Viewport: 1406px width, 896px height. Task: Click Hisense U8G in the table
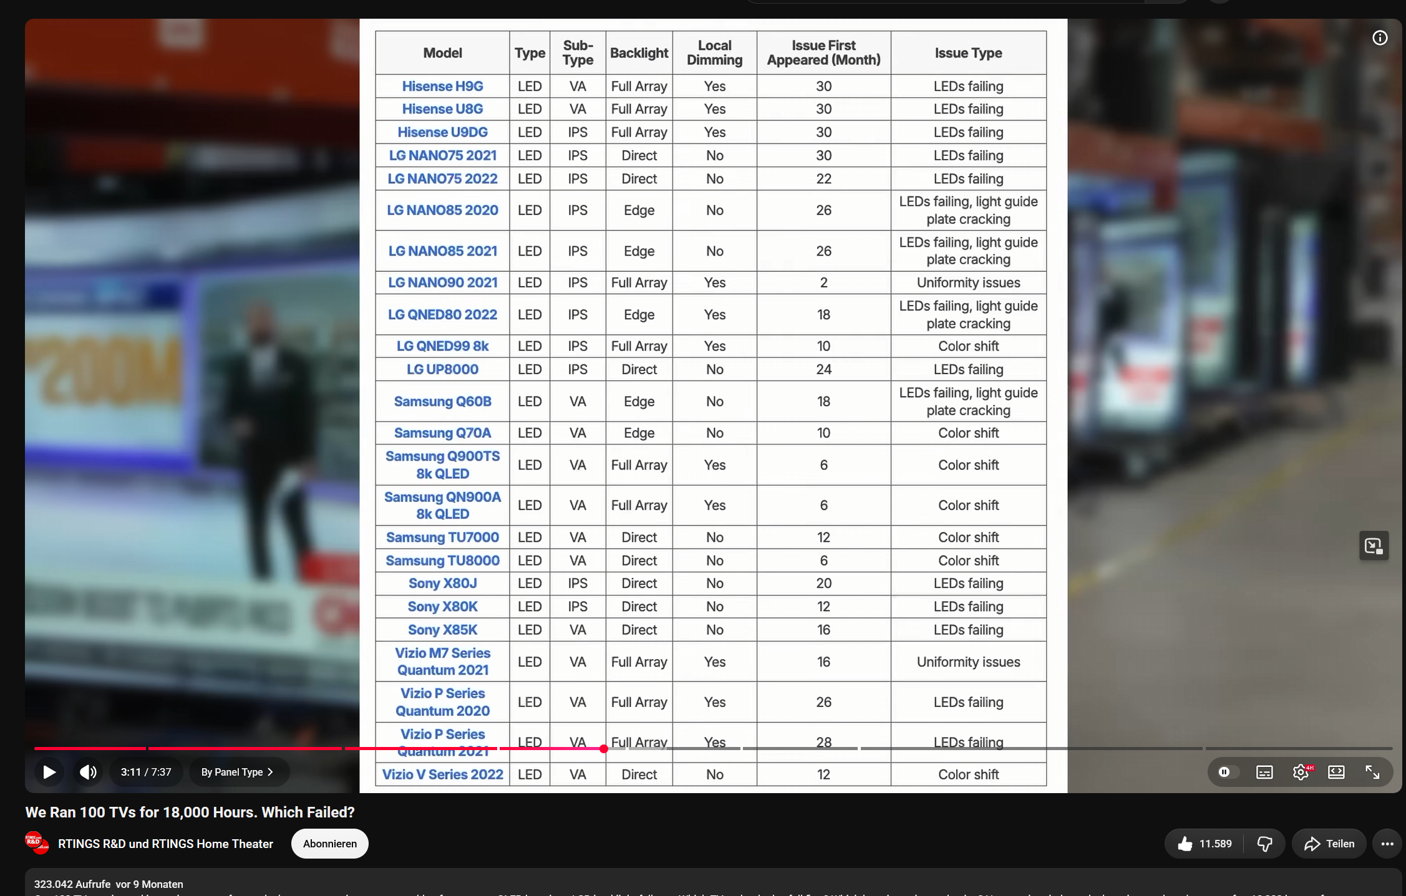(442, 109)
